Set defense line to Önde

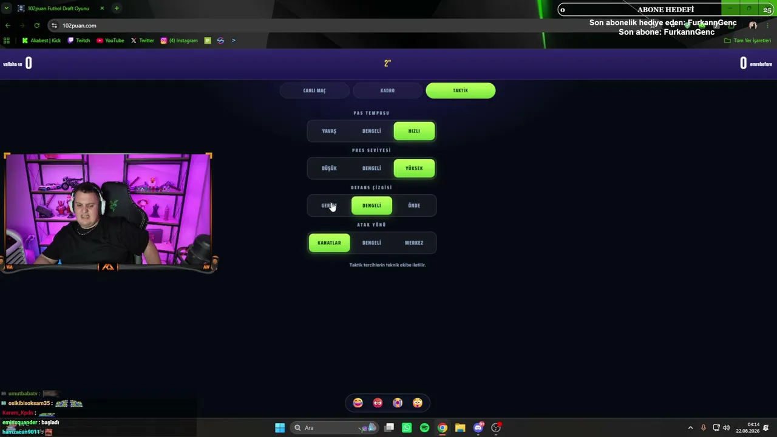414,206
